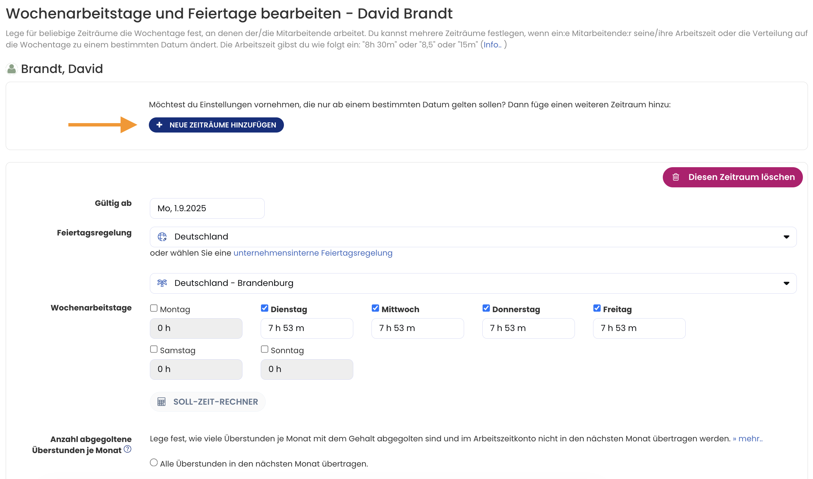Click the Feiertagsregelung label

[x=94, y=233]
